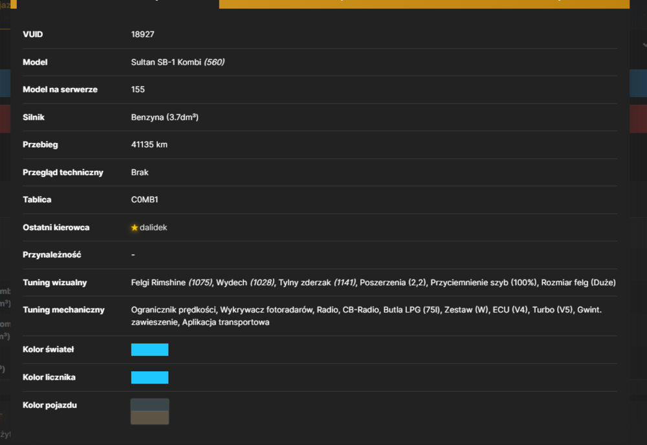Click Przyciemnienie szyb (100%) entry
This screenshot has width=647, height=445.
point(483,283)
